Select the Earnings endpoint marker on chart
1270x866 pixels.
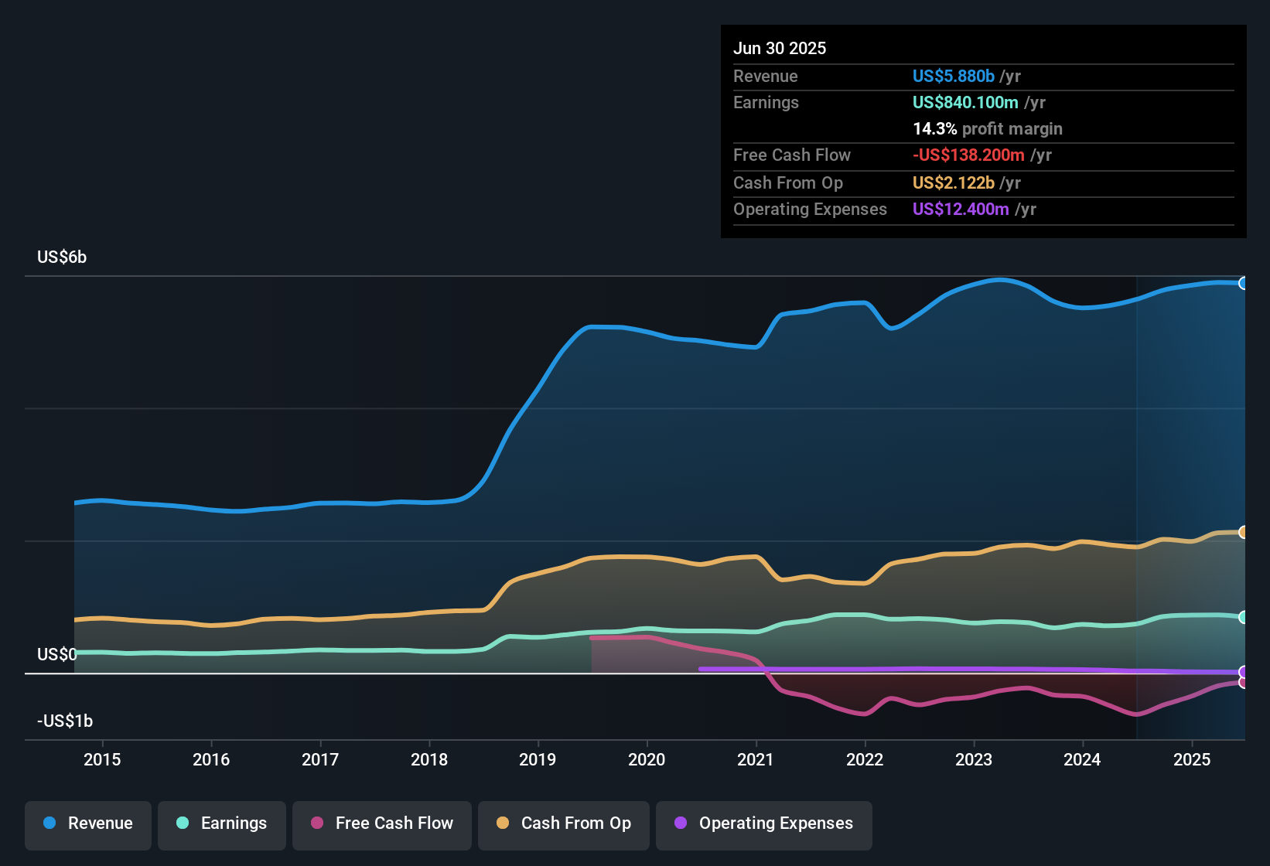coord(1244,617)
